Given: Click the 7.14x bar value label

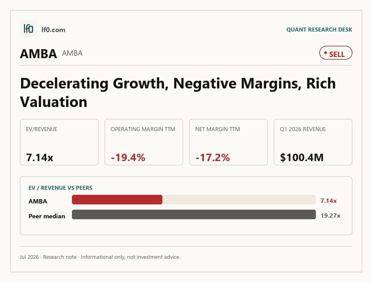Looking at the screenshot, I should (x=329, y=201).
